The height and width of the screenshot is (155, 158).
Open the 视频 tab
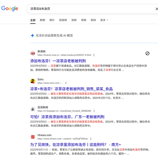click(x=74, y=20)
